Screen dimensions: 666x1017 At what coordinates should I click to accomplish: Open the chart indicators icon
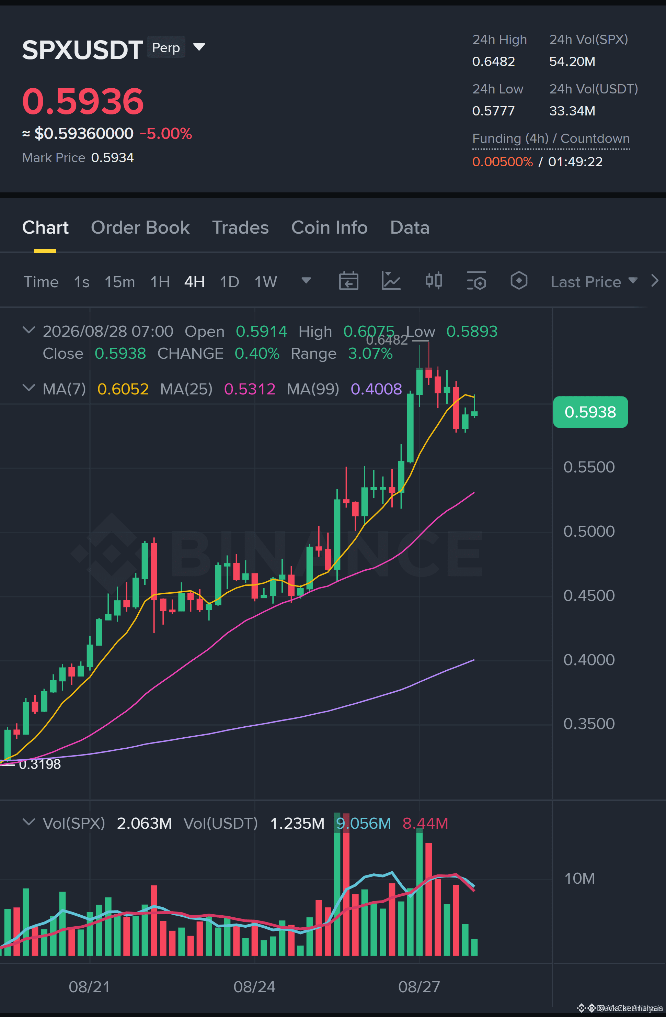tap(391, 281)
